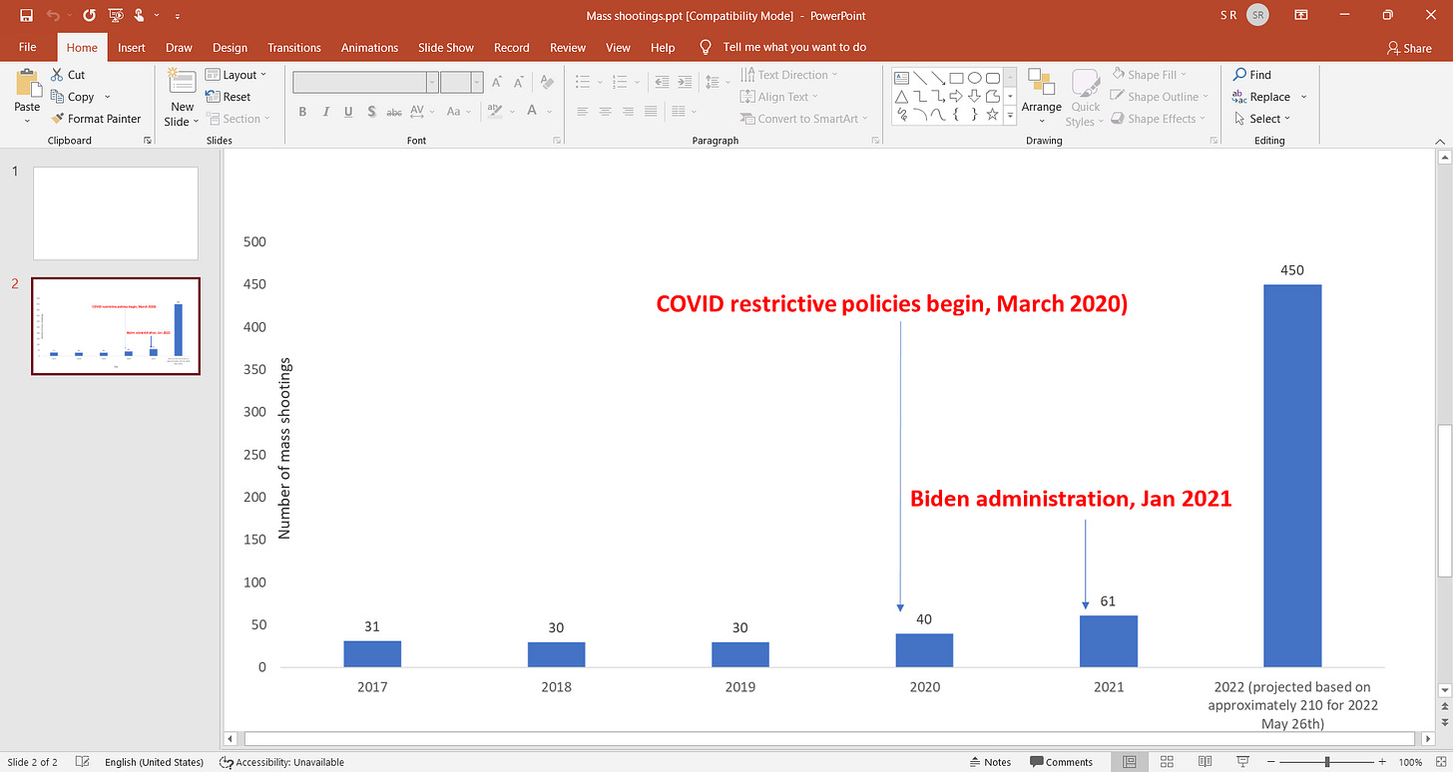Select the Oval shape in gallery
The width and height of the screenshot is (1453, 772).
point(974,78)
